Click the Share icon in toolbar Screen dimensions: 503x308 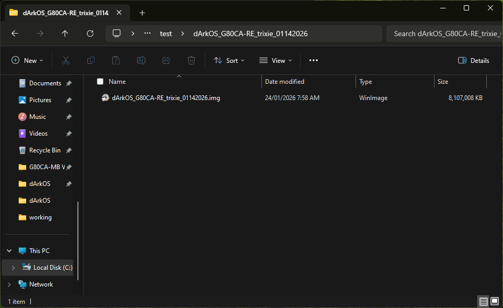pos(166,60)
